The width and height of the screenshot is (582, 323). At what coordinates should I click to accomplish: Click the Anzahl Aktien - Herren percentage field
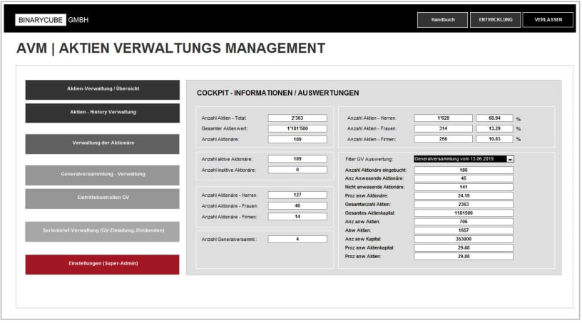494,118
